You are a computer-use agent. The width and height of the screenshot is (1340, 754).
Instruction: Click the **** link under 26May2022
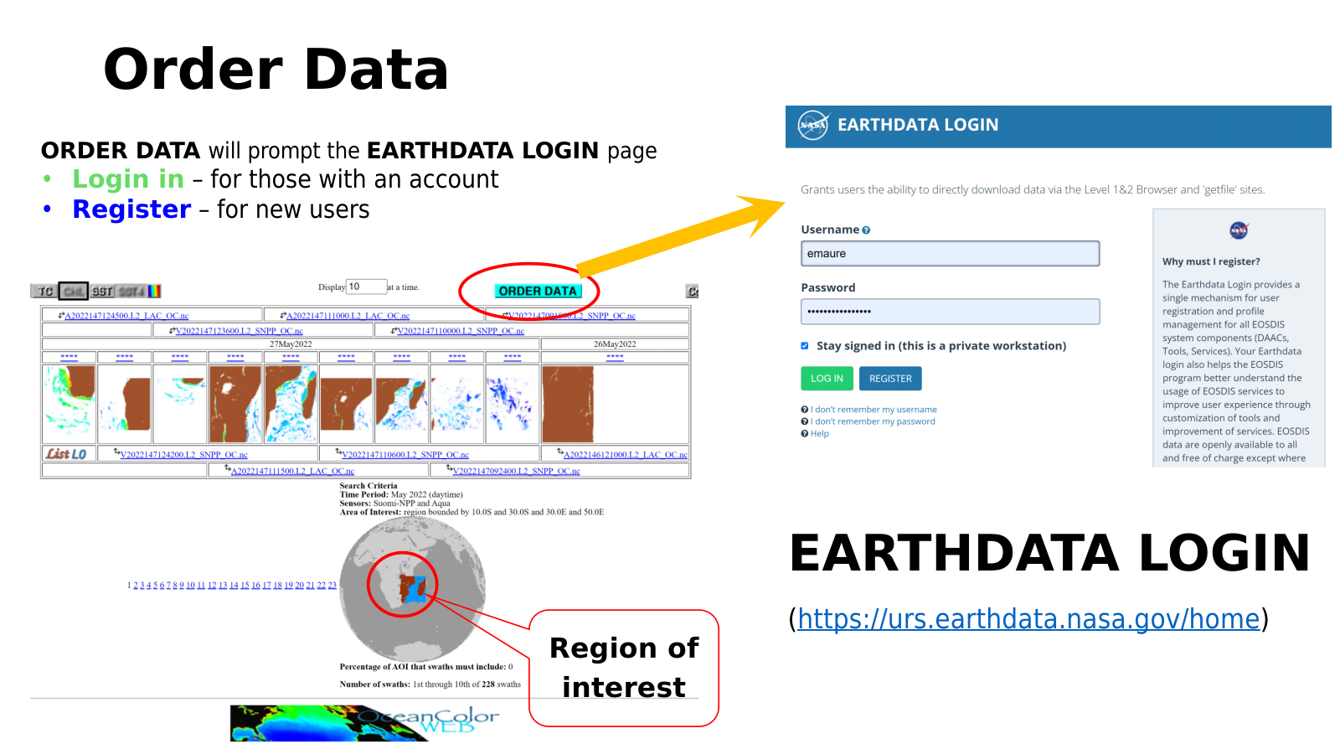[615, 358]
